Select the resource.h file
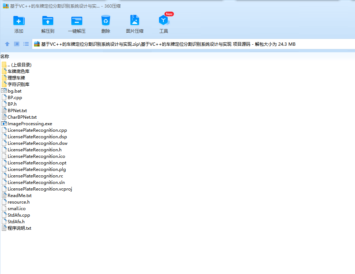The height and width of the screenshot is (274, 355). [16, 203]
